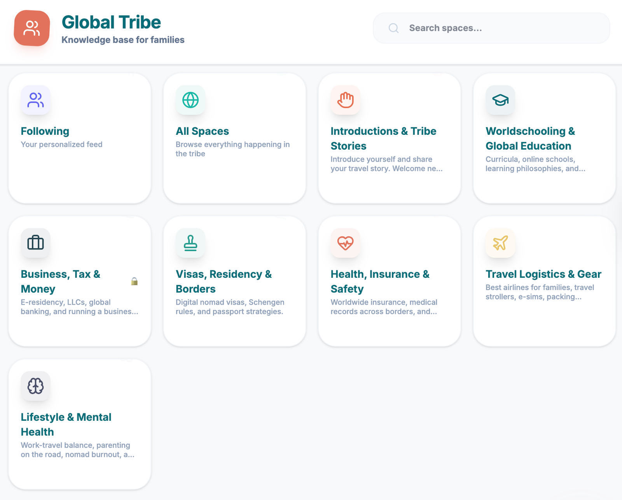Click the briefcase Business icon
The width and height of the screenshot is (622, 500).
(36, 243)
